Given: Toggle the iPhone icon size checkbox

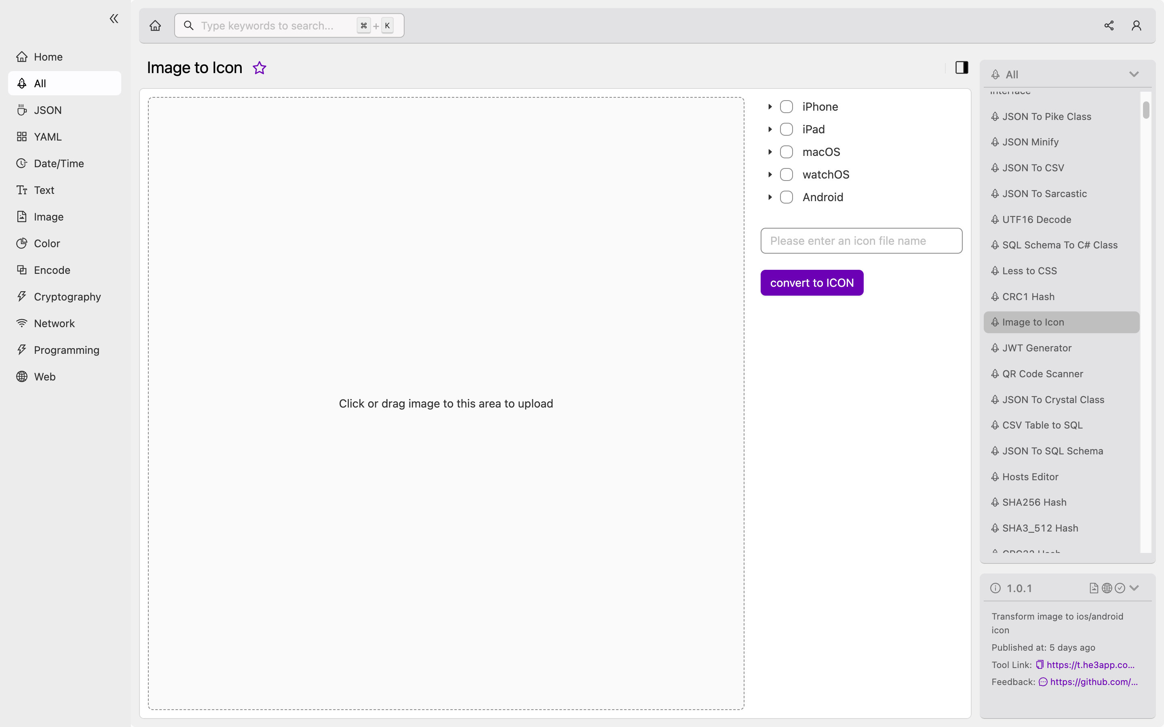Looking at the screenshot, I should coord(786,105).
